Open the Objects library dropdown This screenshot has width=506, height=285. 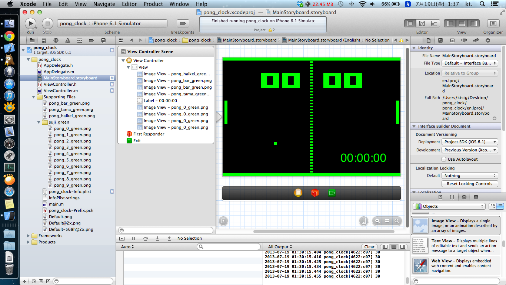[x=449, y=206]
